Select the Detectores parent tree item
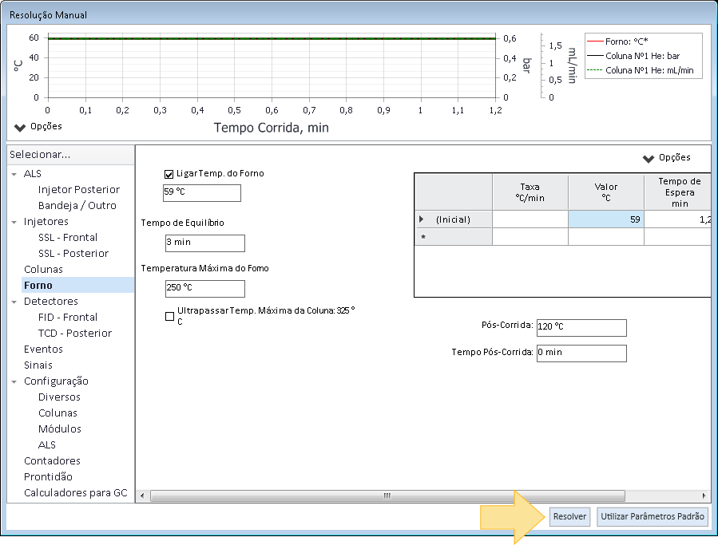The height and width of the screenshot is (545, 718). pos(51,302)
